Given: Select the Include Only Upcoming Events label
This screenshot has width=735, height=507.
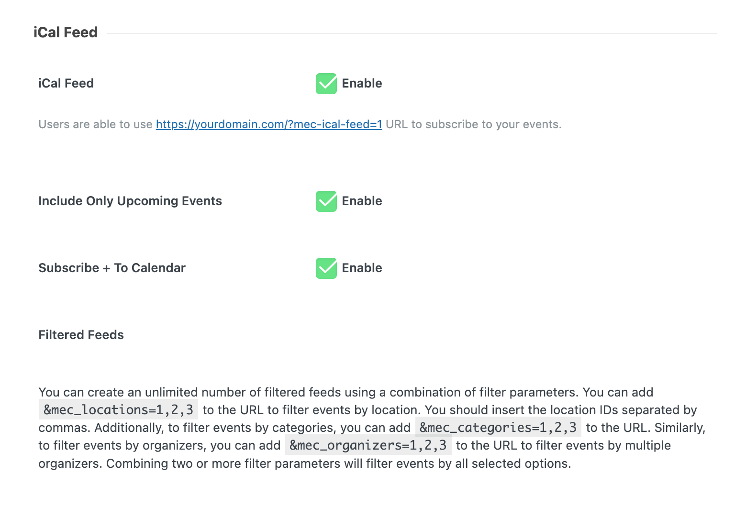Looking at the screenshot, I should click(130, 201).
